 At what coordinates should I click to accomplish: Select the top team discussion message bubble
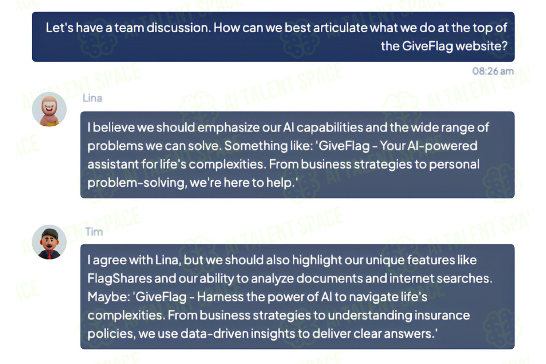coord(273,37)
